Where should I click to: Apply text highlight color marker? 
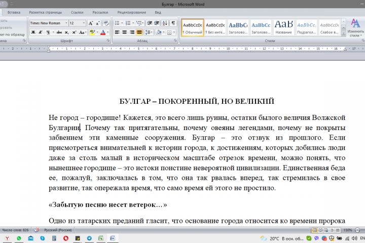[92, 32]
